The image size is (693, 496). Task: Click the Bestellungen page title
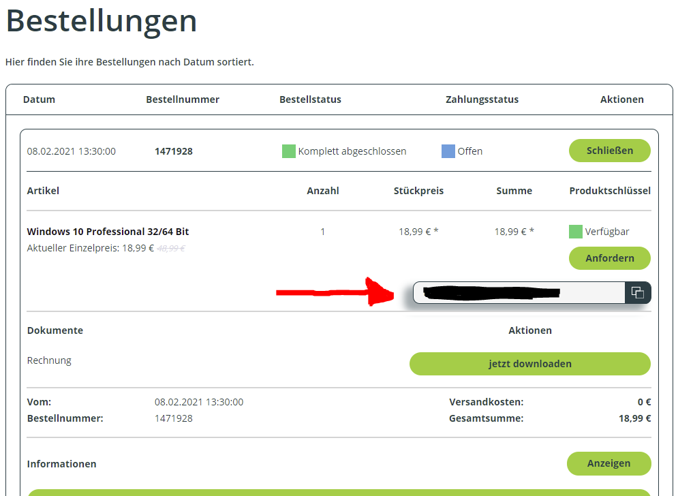[x=102, y=21]
